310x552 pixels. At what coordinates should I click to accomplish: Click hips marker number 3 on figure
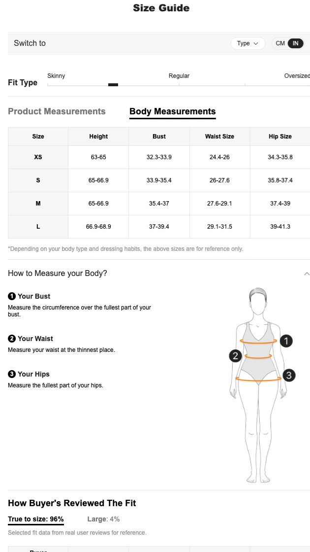(289, 375)
